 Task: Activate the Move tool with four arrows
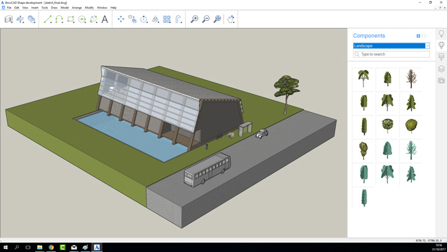pos(121,19)
